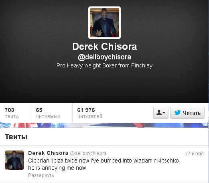Click the small avatar beside the tweet
This screenshot has height=183, width=209.
[x=14, y=160]
